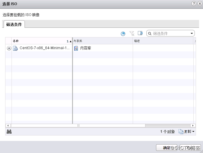Click the 内容库 column header
The image size is (203, 153).
[102, 41]
